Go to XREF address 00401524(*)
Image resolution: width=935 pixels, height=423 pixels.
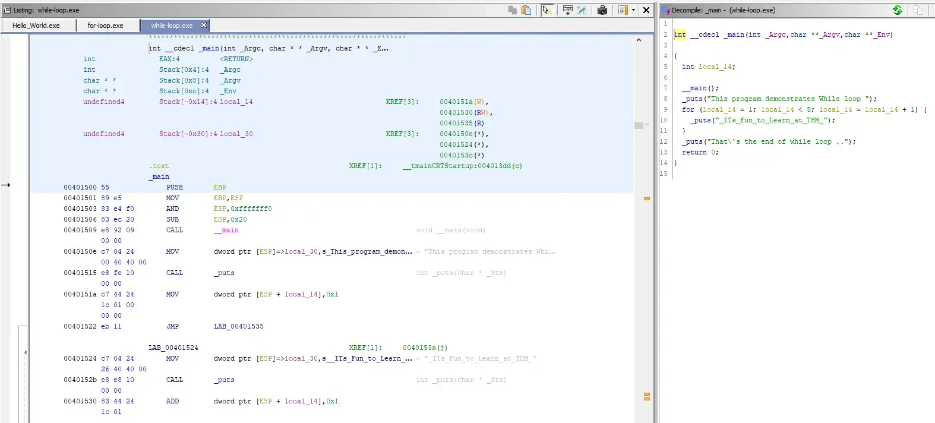464,144
